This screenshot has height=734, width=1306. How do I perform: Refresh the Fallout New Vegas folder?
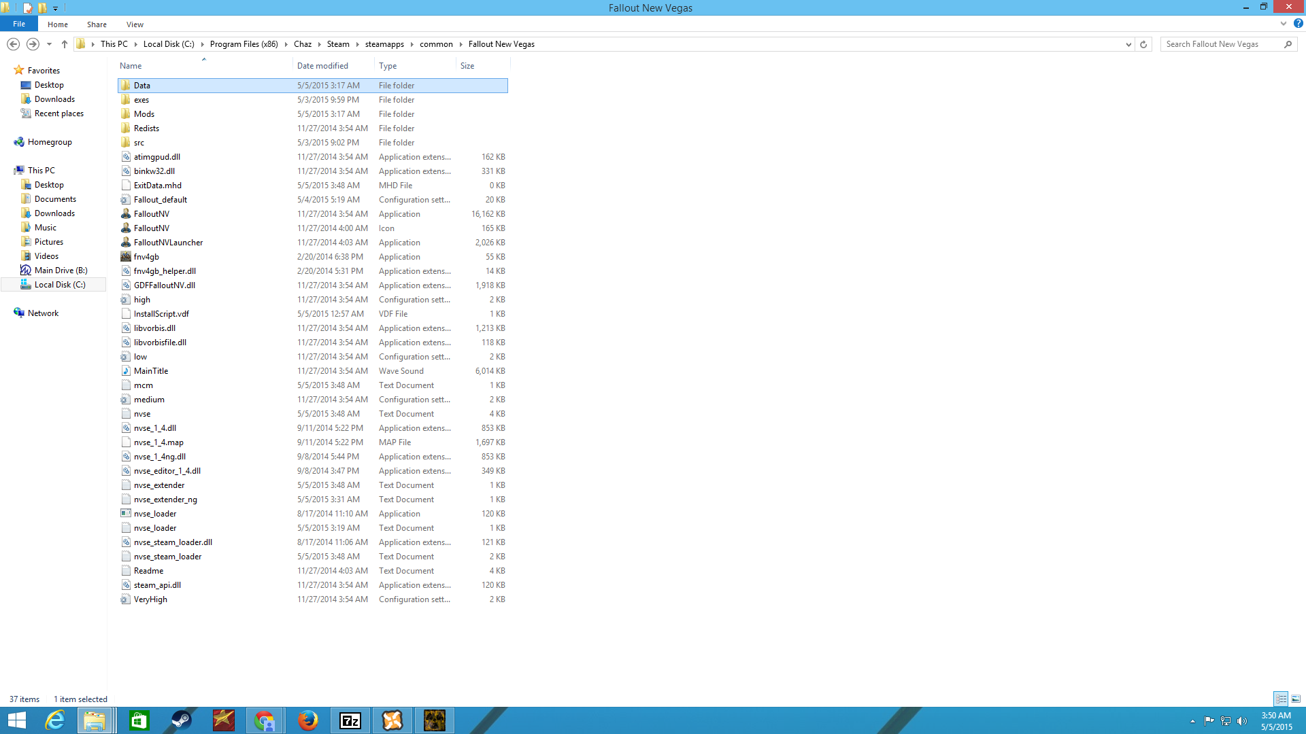[1143, 44]
